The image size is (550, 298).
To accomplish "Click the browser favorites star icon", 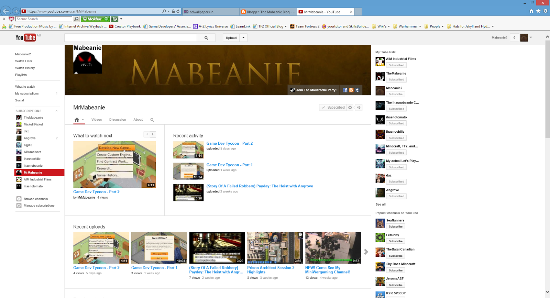I will tap(538, 11).
